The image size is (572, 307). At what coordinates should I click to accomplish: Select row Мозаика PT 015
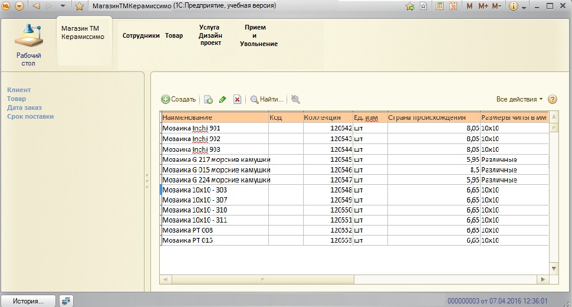click(354, 240)
